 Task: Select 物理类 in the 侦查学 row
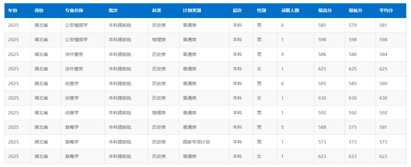(159, 113)
